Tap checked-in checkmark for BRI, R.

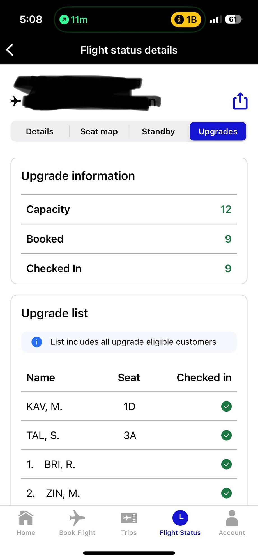(x=226, y=464)
